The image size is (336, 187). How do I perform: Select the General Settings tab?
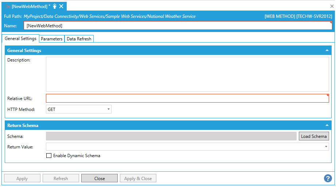(20, 39)
